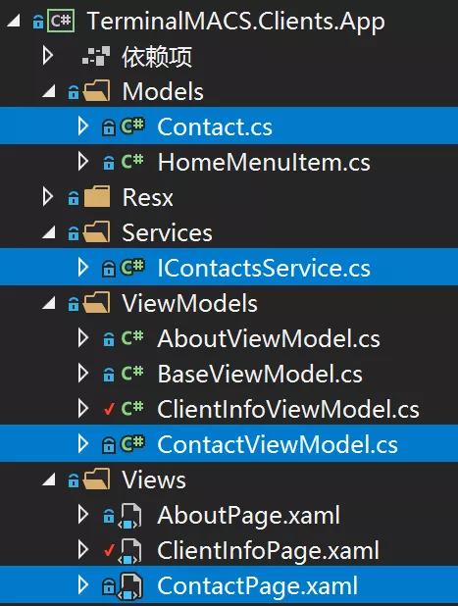Click the C# icon of ContactViewModel.cs
The height and width of the screenshot is (606, 458).
(x=132, y=443)
